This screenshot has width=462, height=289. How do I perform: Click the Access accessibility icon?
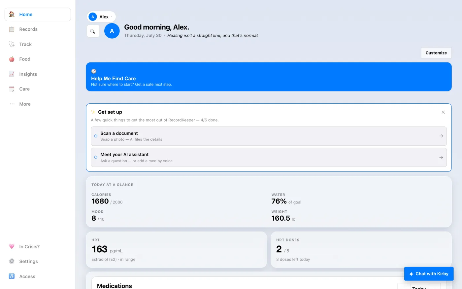coord(12,276)
